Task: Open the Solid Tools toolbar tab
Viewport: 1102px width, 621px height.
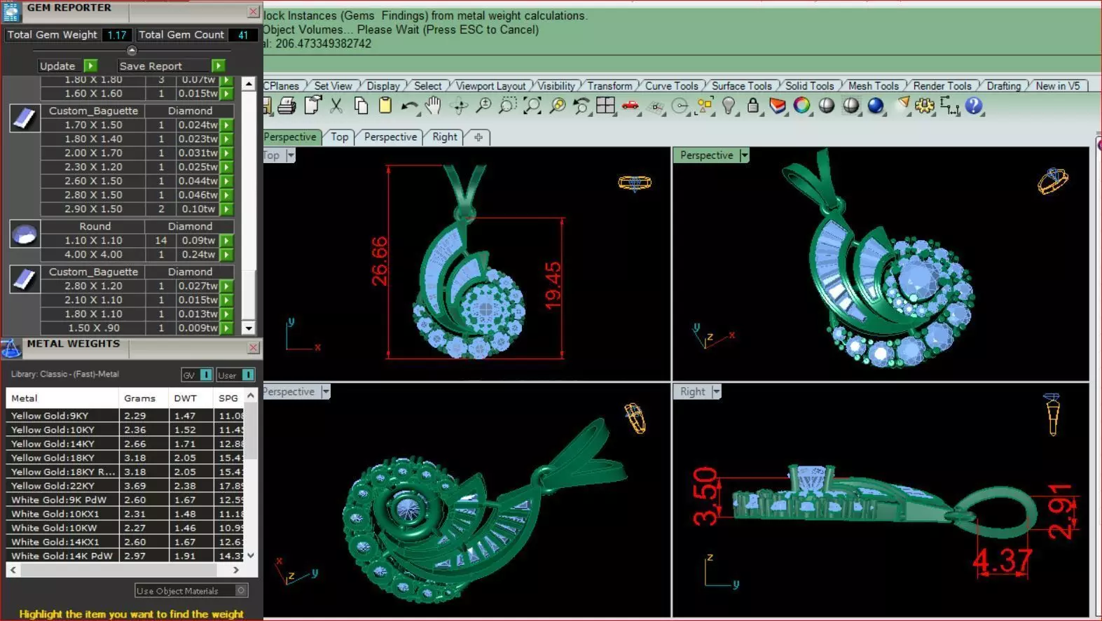Action: click(x=809, y=86)
